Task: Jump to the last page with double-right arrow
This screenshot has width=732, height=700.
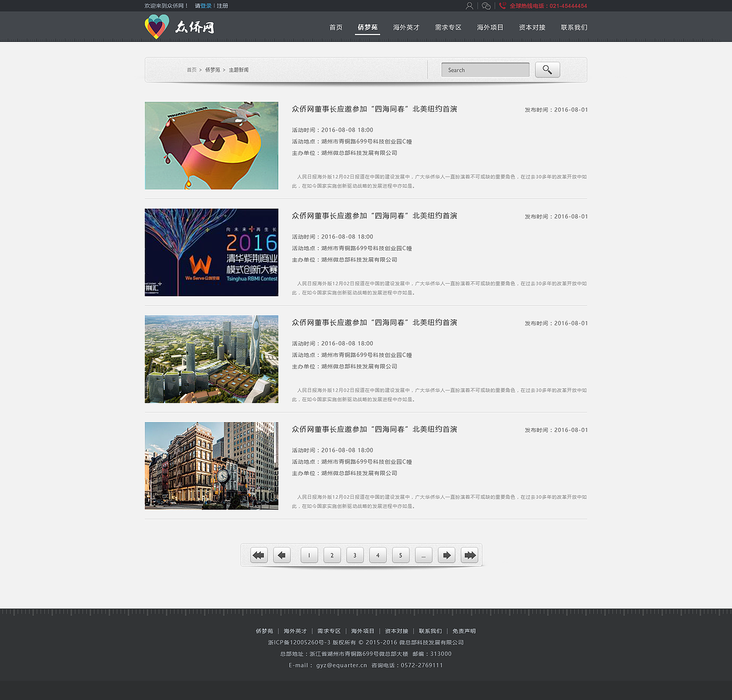Action: point(469,554)
